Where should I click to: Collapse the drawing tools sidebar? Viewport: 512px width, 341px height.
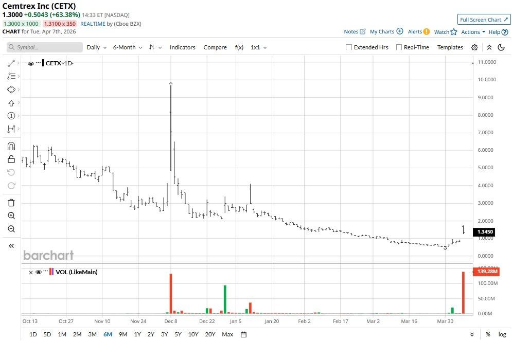coord(11,246)
